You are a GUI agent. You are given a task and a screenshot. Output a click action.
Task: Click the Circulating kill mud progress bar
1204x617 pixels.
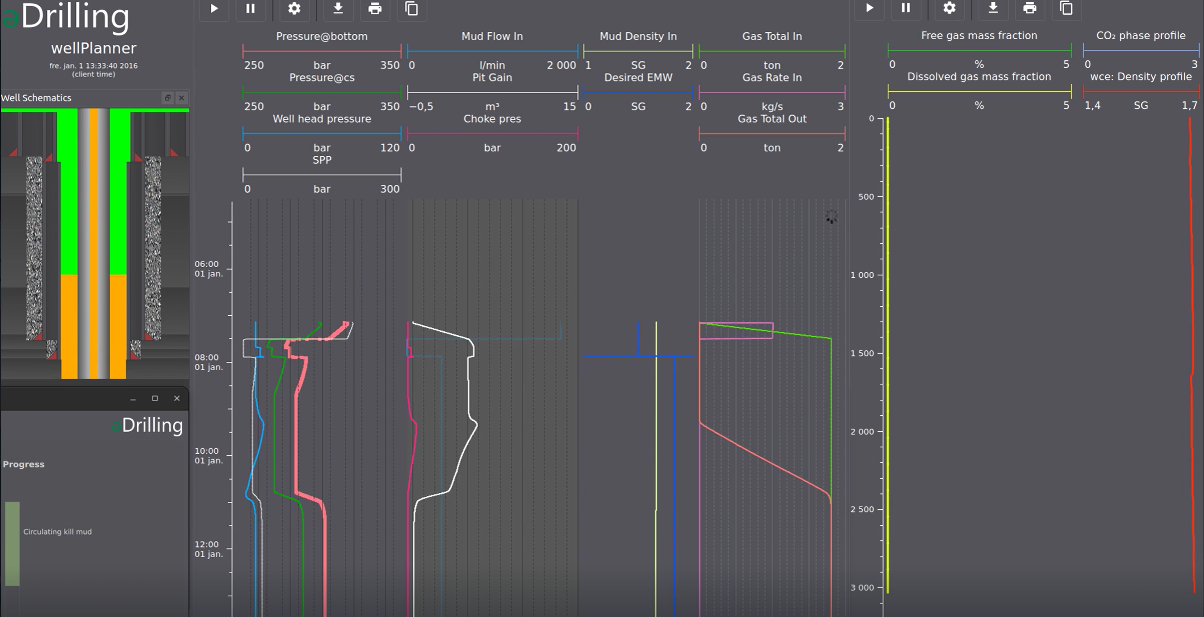pyautogui.click(x=12, y=543)
